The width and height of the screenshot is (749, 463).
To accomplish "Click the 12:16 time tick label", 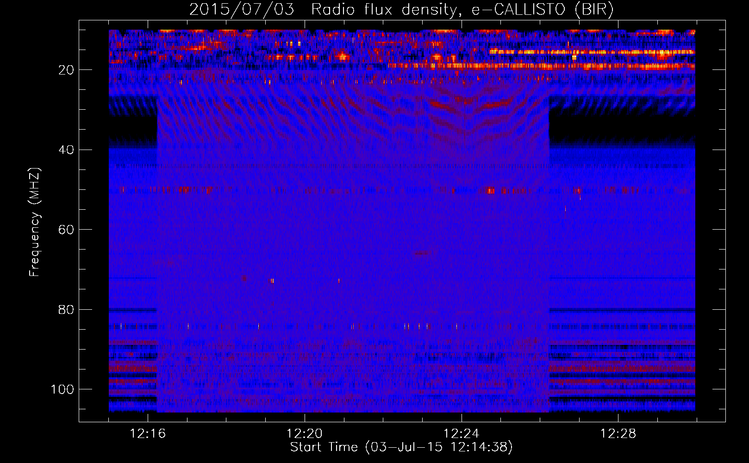I will pyautogui.click(x=148, y=434).
